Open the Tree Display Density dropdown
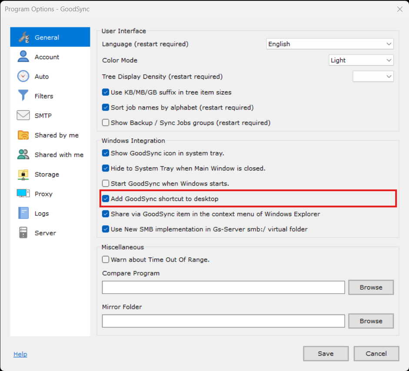 pos(373,76)
